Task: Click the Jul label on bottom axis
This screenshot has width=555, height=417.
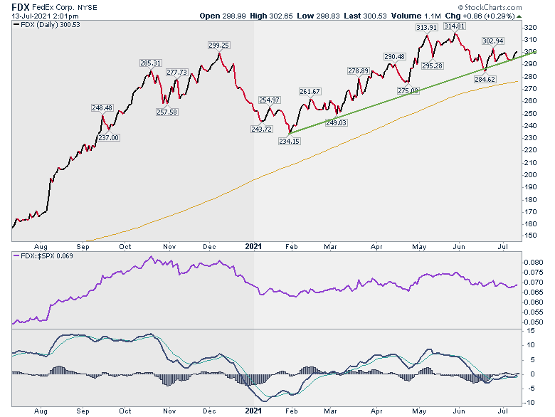Action: [x=502, y=411]
